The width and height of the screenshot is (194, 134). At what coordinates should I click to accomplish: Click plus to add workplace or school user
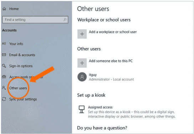point(82,34)
